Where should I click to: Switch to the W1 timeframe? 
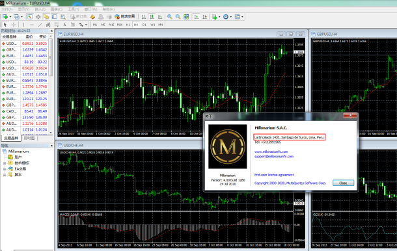tap(153, 25)
